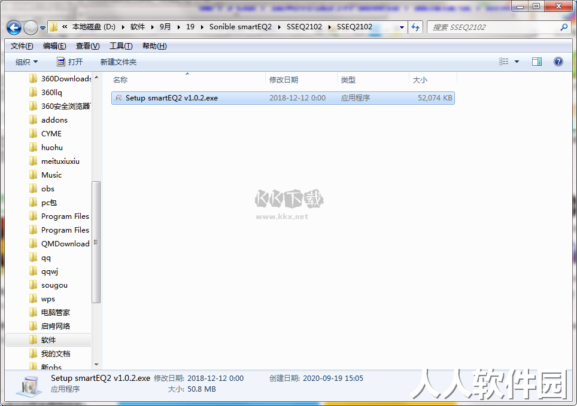The width and height of the screenshot is (577, 406).
Task: Click the navigation pane scroll up arrow
Action: [x=96, y=77]
